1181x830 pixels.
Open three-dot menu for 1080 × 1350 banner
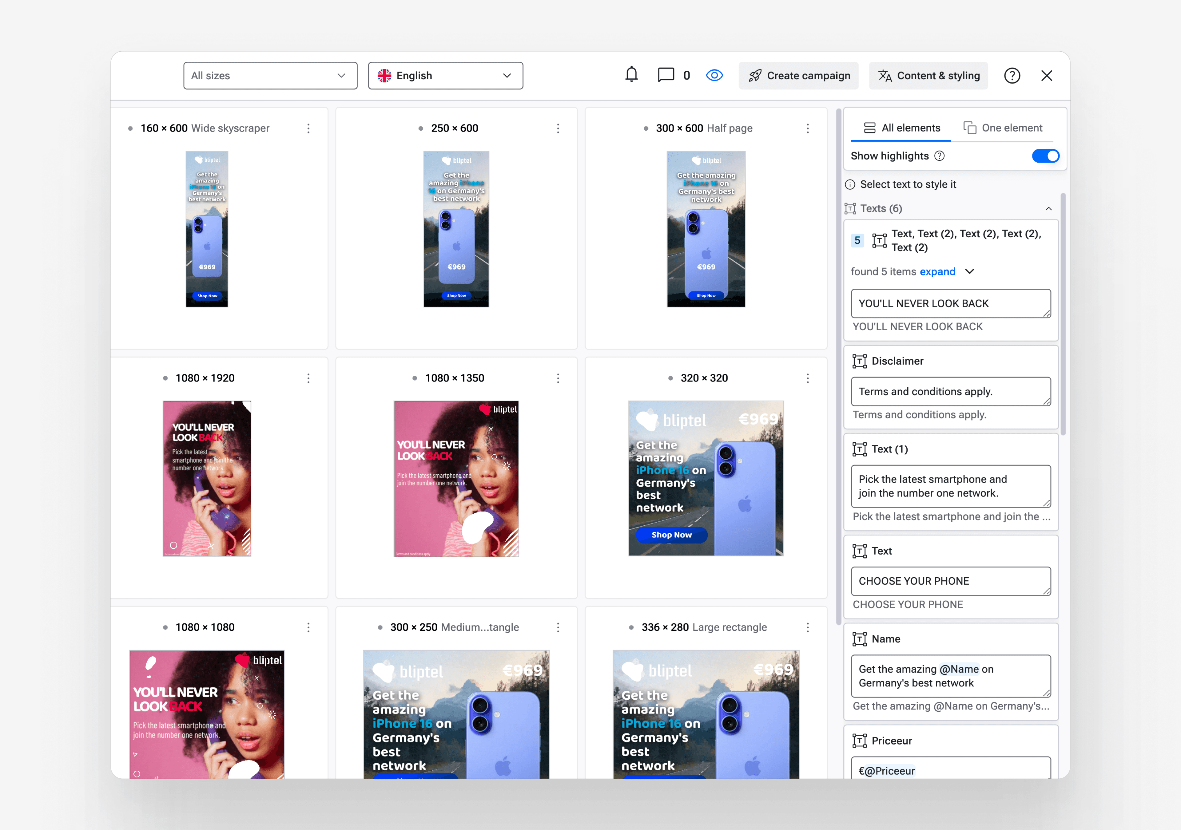[x=558, y=378]
